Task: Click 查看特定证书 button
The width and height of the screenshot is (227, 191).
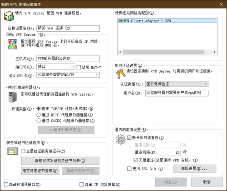Action: point(81,171)
